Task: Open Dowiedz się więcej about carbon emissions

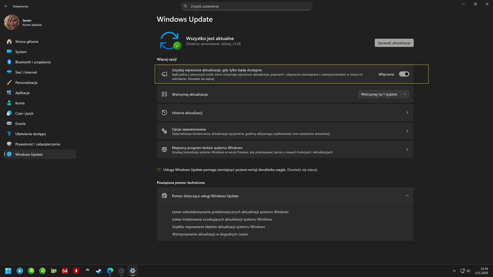Action: pos(302,170)
